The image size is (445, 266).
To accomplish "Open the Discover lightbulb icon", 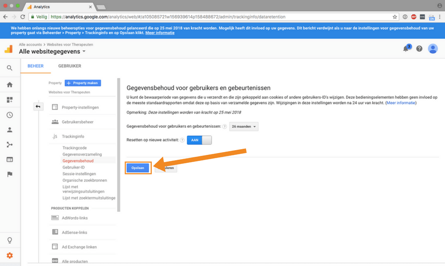I will click(x=10, y=240).
